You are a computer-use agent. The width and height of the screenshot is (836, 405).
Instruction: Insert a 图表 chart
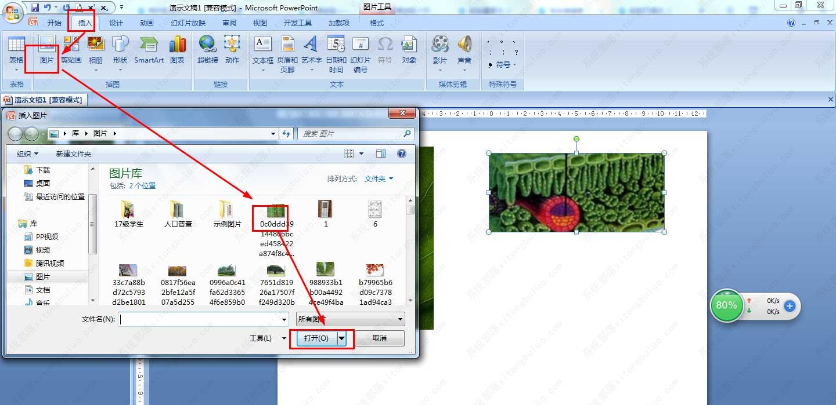click(177, 50)
